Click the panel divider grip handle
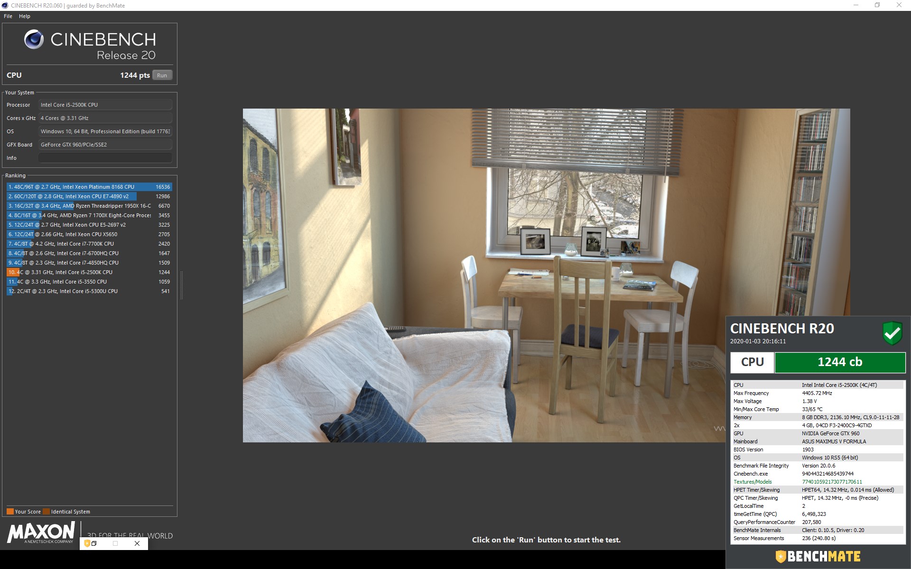 click(x=181, y=285)
